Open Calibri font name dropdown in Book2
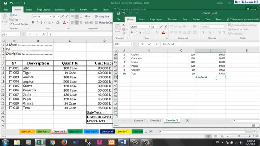Image resolution: width=260 pixels, height=146 pixels. click(x=149, y=26)
